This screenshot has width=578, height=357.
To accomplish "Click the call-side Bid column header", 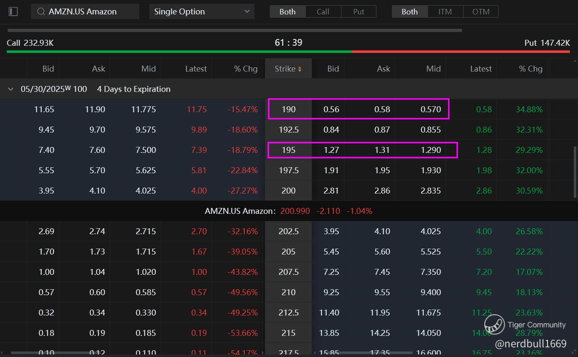I will pos(48,69).
